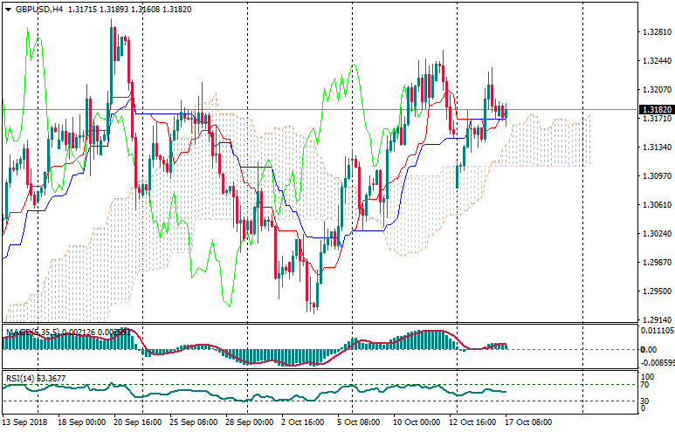Viewport: 675px width, 432px height.
Task: Click the GBPUSD,H4 chart symbol label
Action: [x=39, y=10]
